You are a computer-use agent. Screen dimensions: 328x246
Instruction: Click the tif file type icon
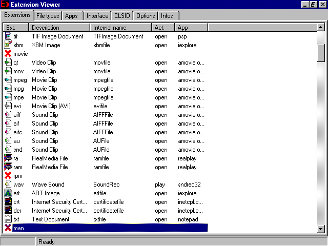click(x=8, y=36)
